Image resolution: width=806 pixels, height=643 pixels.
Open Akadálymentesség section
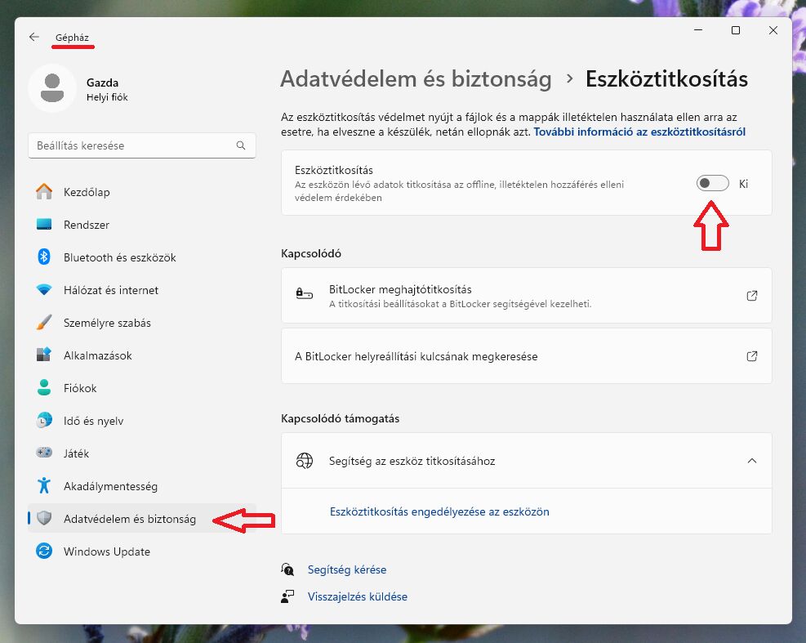point(142,486)
